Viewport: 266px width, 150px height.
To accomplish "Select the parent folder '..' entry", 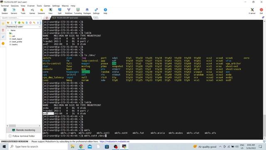I will coord(11,33).
